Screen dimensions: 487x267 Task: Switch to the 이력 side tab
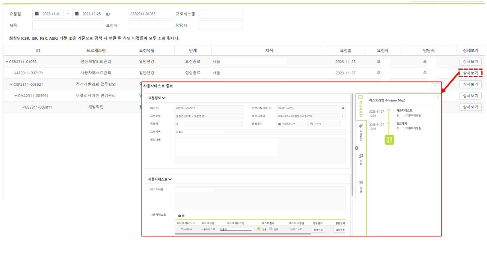pyautogui.click(x=360, y=159)
